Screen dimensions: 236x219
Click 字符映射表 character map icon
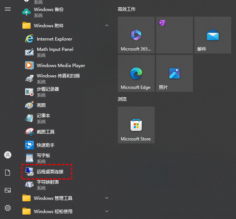(x=29, y=185)
